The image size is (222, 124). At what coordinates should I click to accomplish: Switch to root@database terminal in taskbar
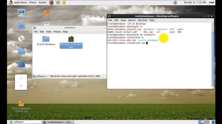click(58, 122)
